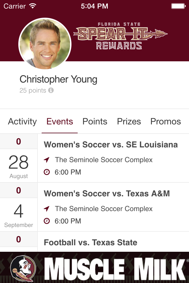
Task: Tap Christopher Young's profile photo
Action: pos(45,44)
